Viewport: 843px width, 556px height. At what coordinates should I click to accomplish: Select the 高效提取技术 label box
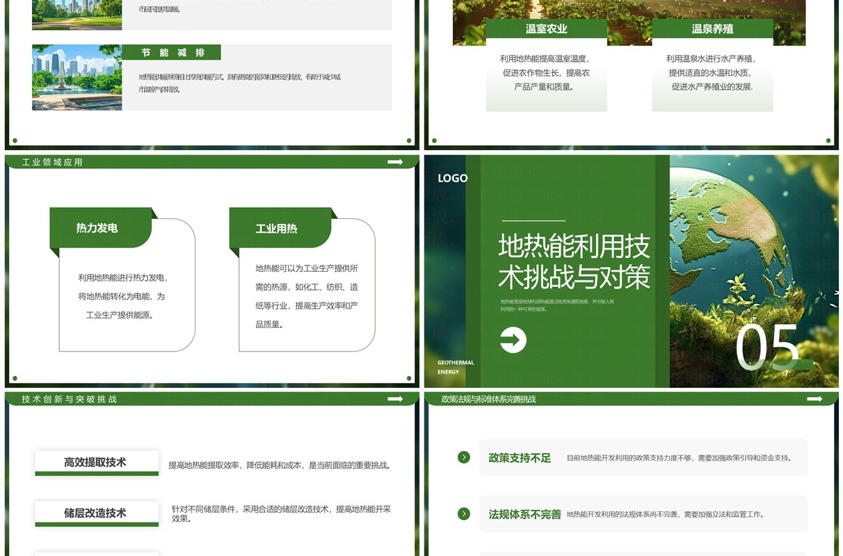(x=97, y=463)
